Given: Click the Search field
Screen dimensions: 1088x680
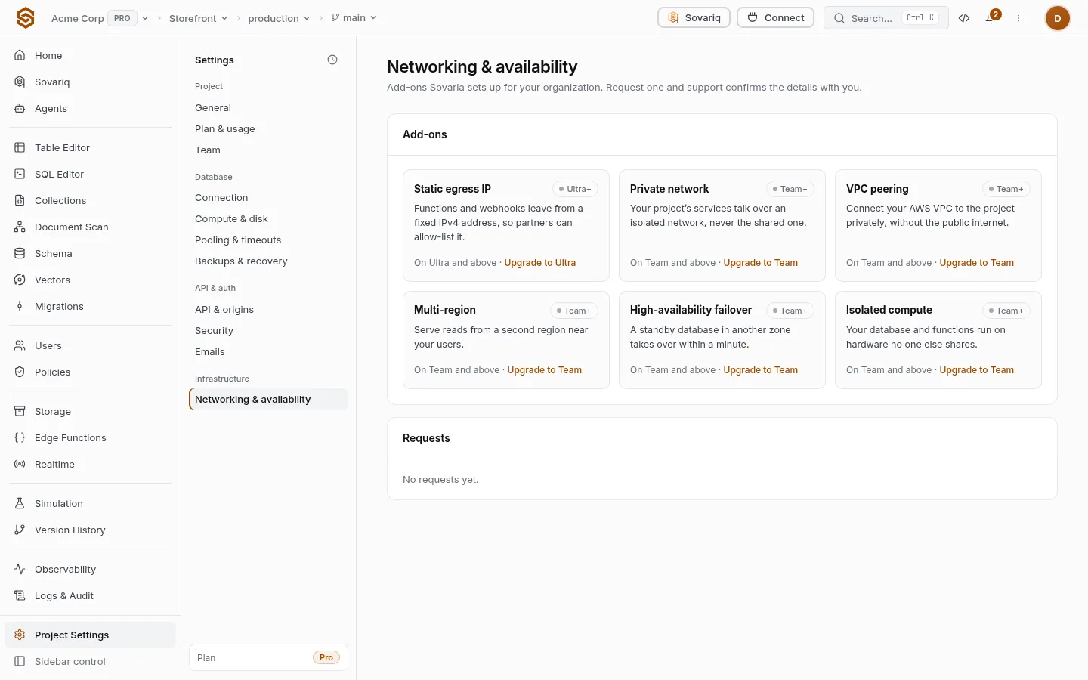Looking at the screenshot, I should (886, 18).
